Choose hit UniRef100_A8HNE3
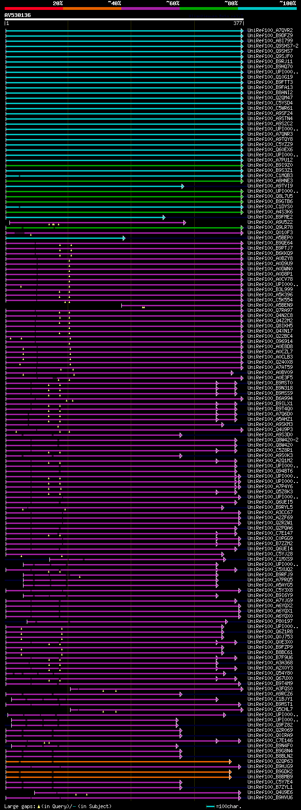 [x=270, y=180]
